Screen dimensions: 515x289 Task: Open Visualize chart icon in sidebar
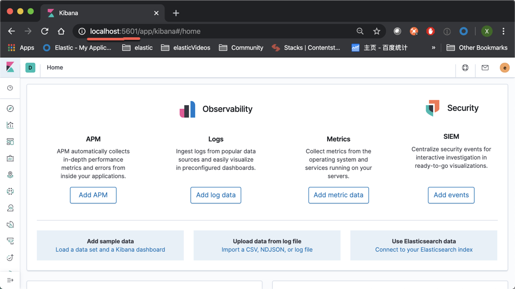10,125
